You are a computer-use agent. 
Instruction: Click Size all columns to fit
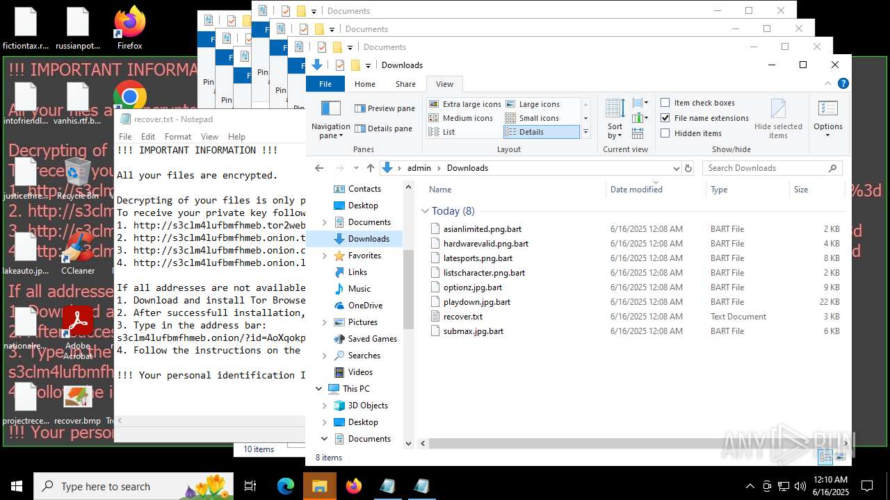click(x=638, y=133)
